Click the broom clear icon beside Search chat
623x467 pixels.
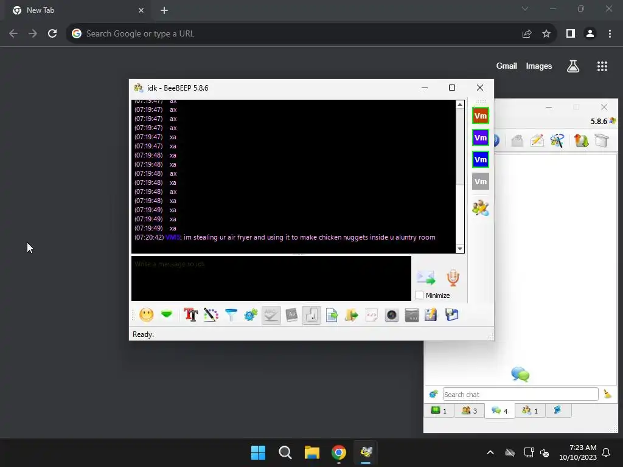coord(608,394)
